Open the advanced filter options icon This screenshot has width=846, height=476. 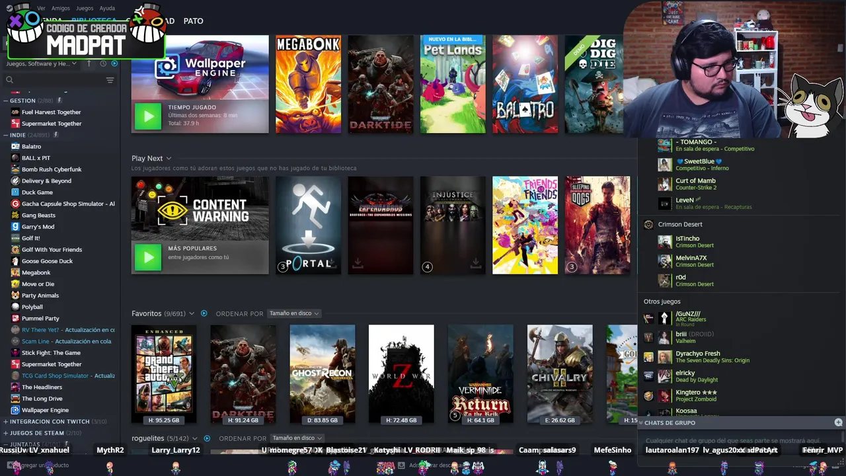[x=110, y=80]
